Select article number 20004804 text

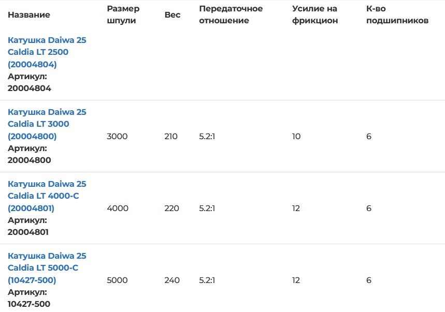tap(29, 88)
